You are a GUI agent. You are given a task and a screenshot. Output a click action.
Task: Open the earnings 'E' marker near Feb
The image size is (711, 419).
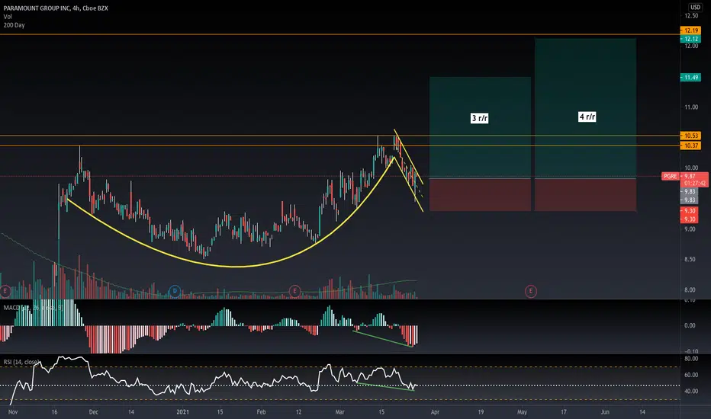[294, 291]
